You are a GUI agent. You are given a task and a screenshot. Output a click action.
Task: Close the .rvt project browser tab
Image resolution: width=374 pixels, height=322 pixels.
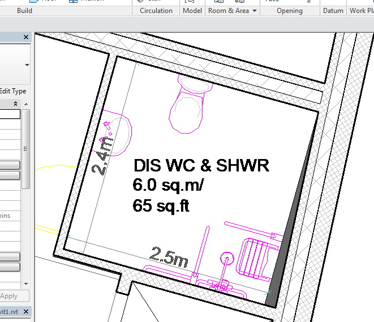[26, 311]
